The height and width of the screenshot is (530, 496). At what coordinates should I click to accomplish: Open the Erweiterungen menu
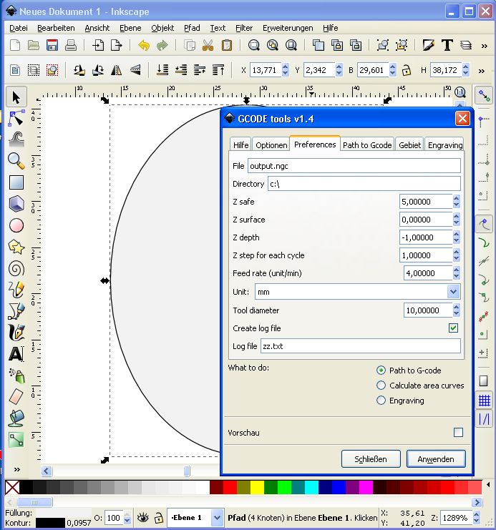tap(288, 28)
